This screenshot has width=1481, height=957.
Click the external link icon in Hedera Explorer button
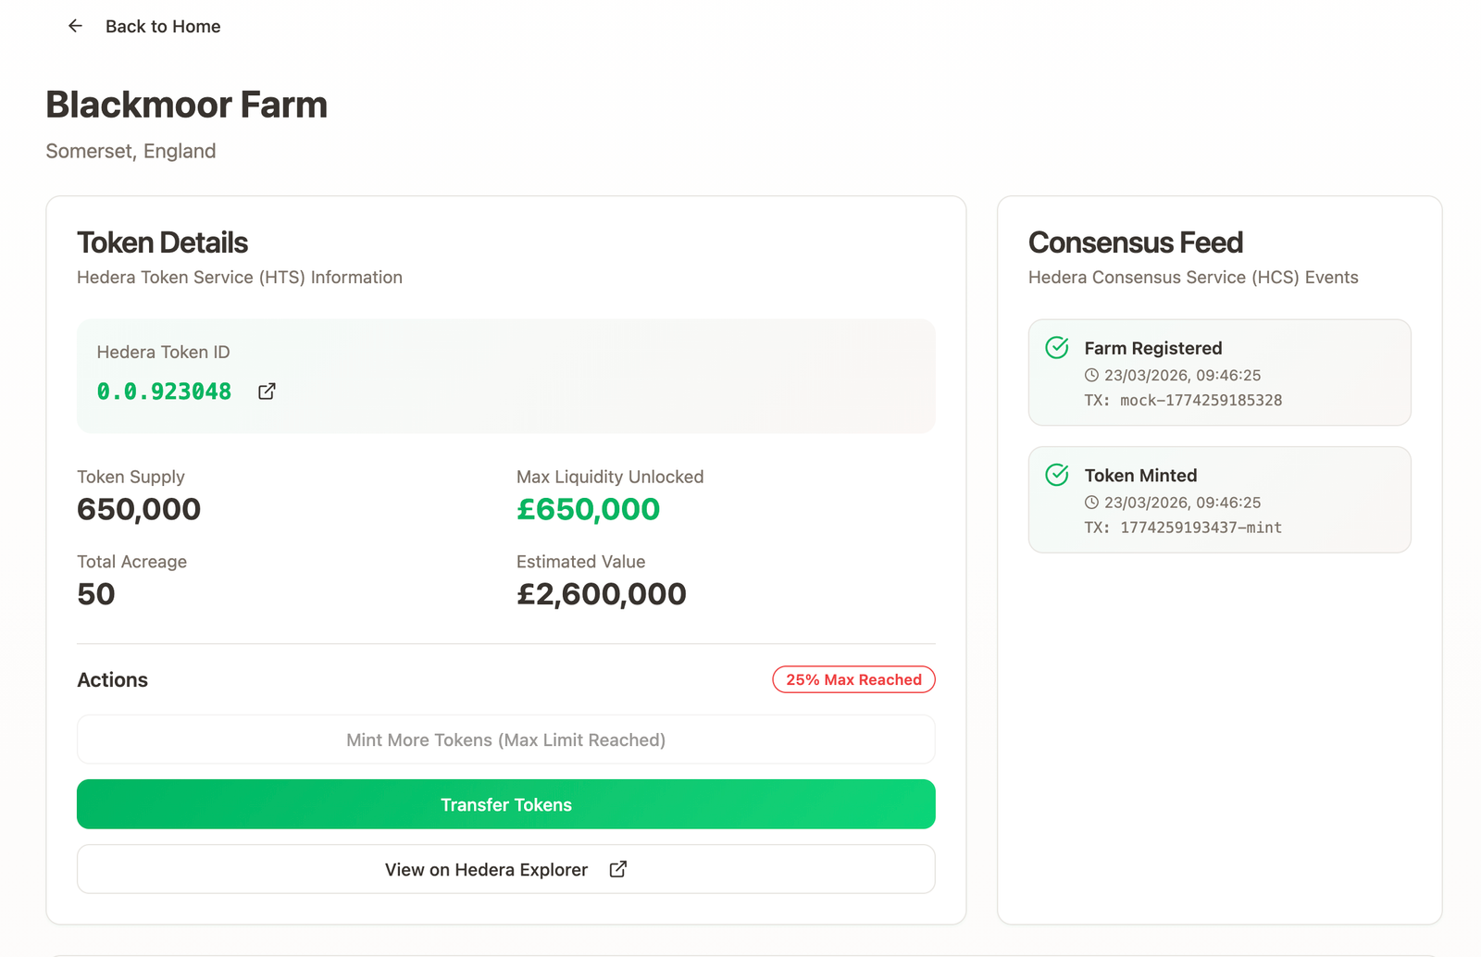pos(618,869)
